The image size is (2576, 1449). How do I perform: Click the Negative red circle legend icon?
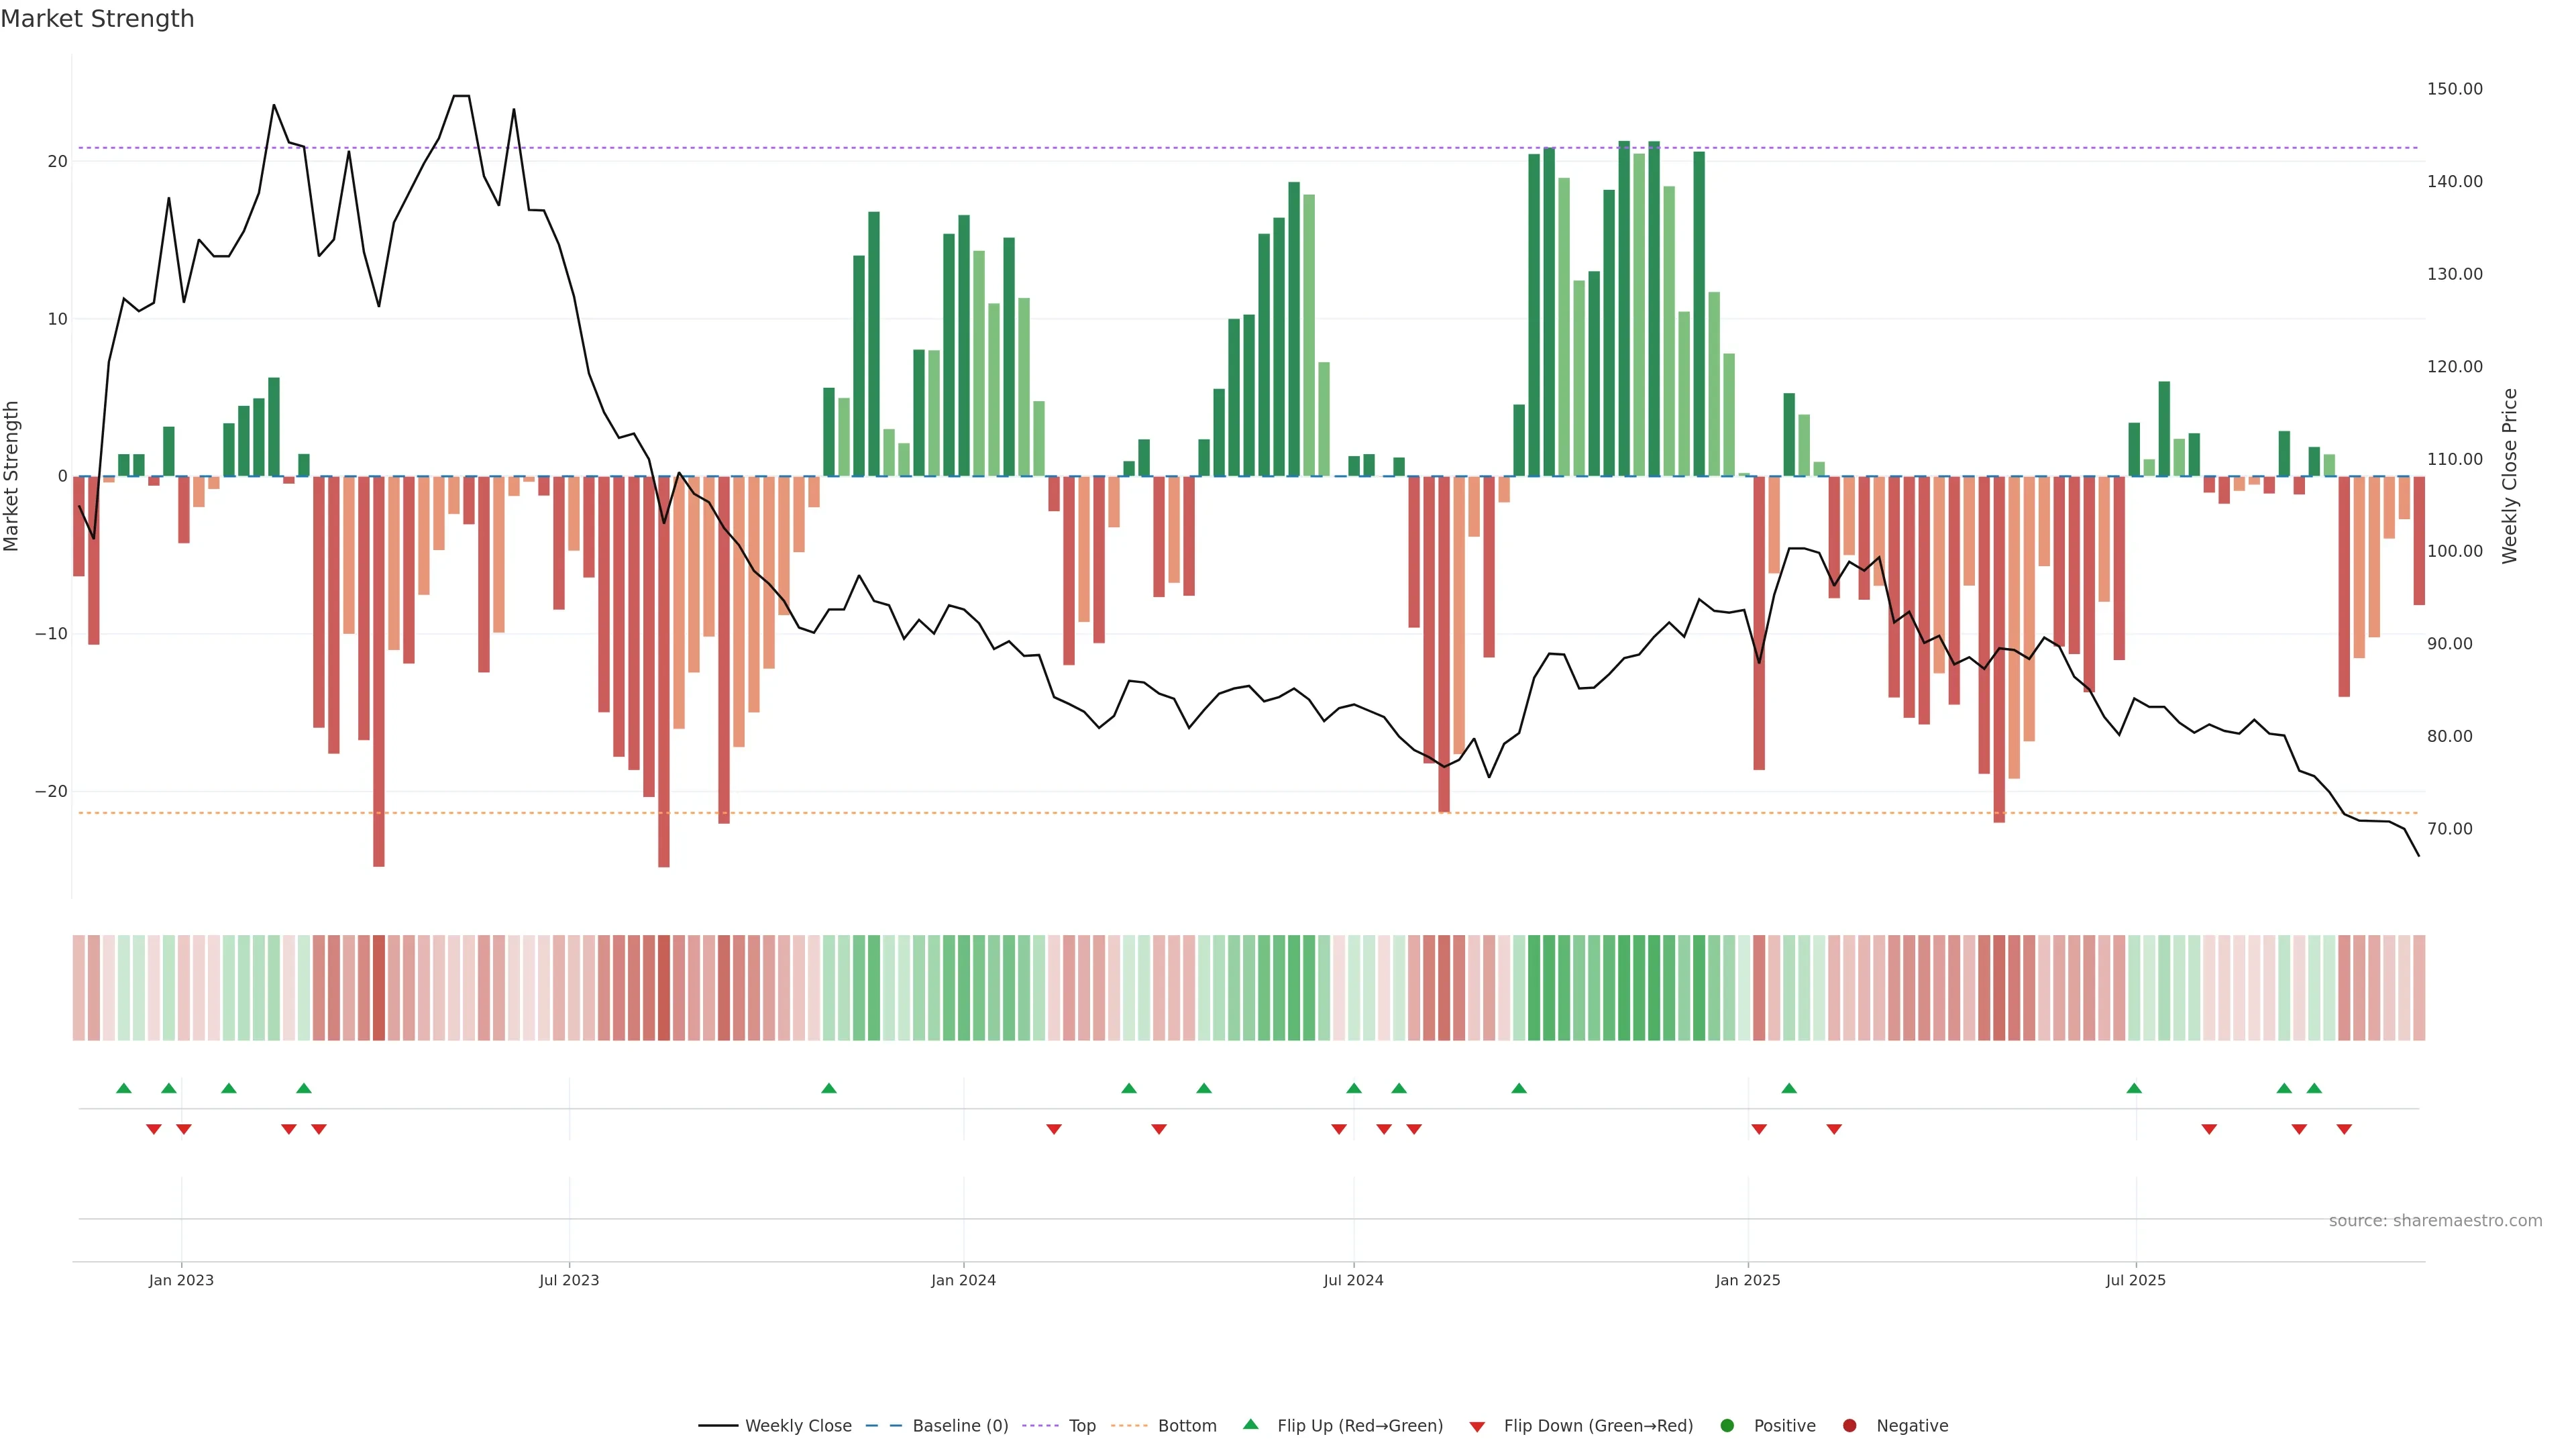pos(1849,1425)
